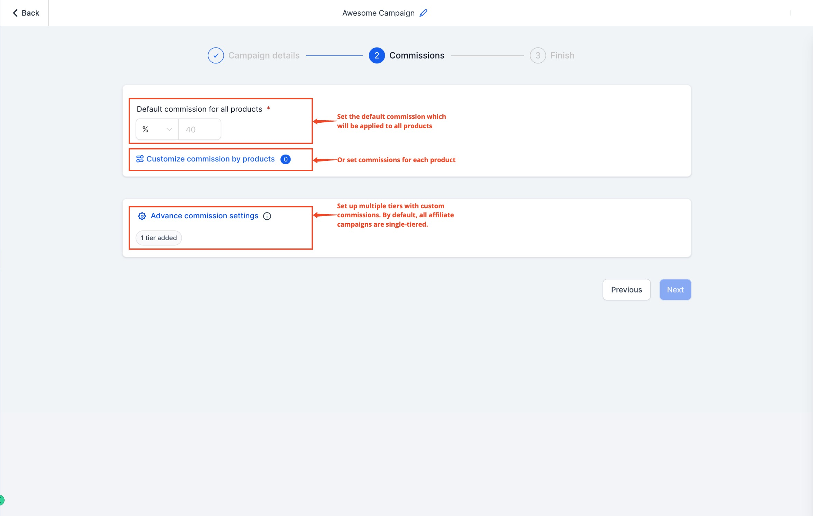Go to Previous step

coord(626,290)
